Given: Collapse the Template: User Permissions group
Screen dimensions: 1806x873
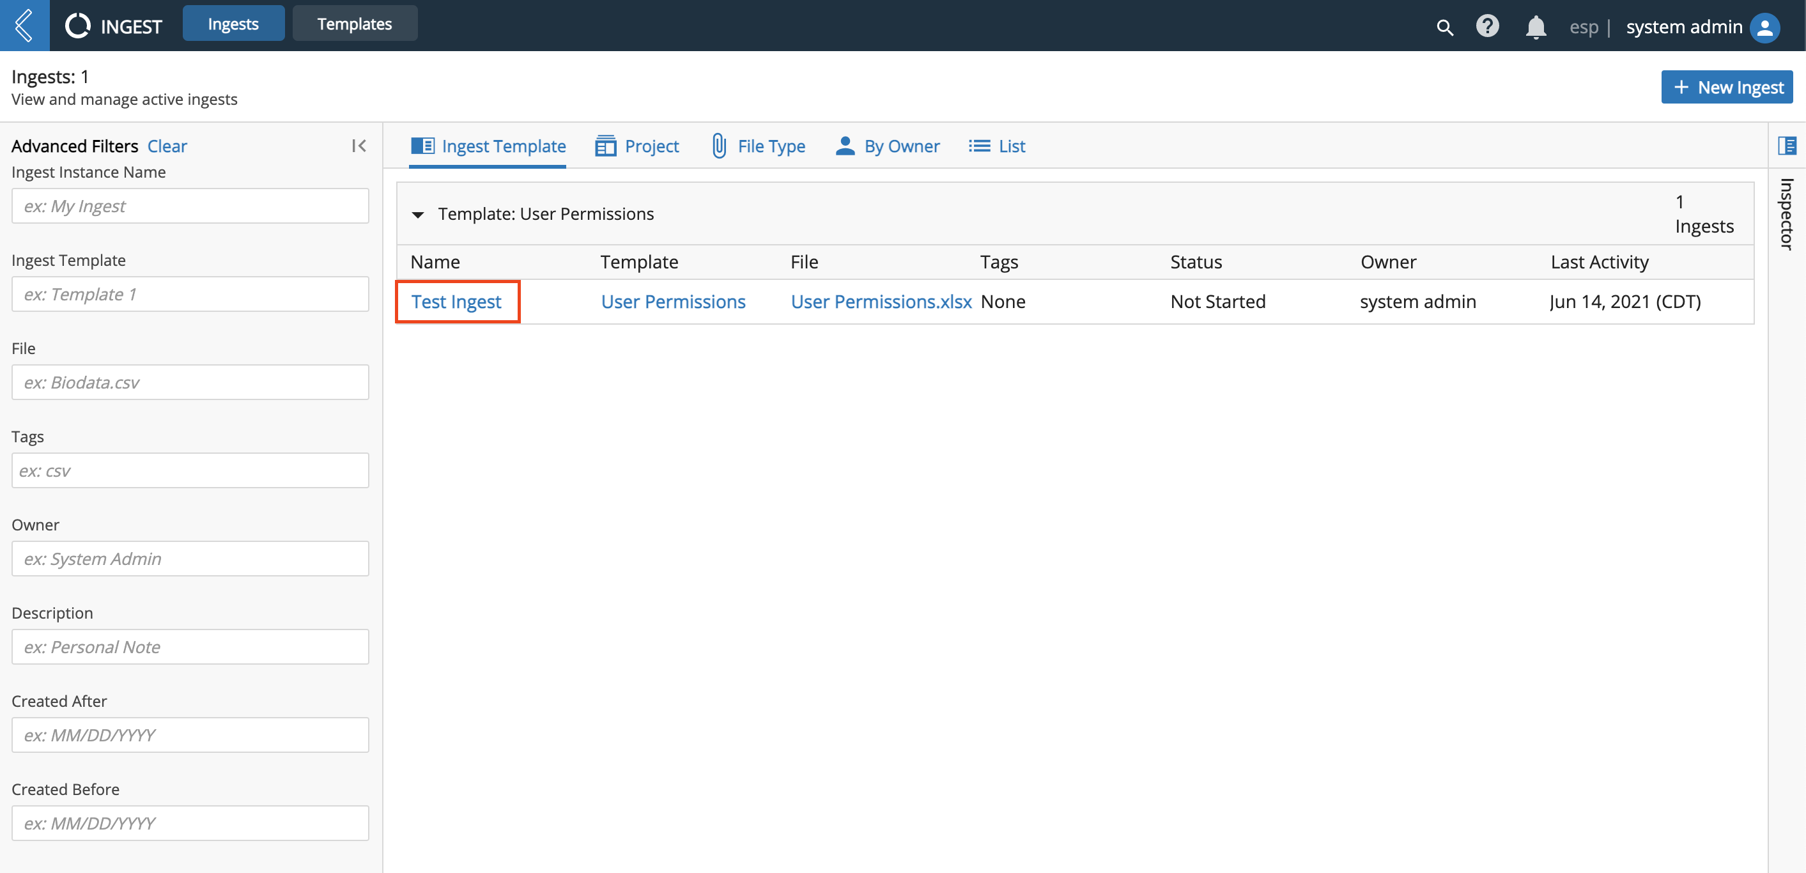Looking at the screenshot, I should (418, 215).
